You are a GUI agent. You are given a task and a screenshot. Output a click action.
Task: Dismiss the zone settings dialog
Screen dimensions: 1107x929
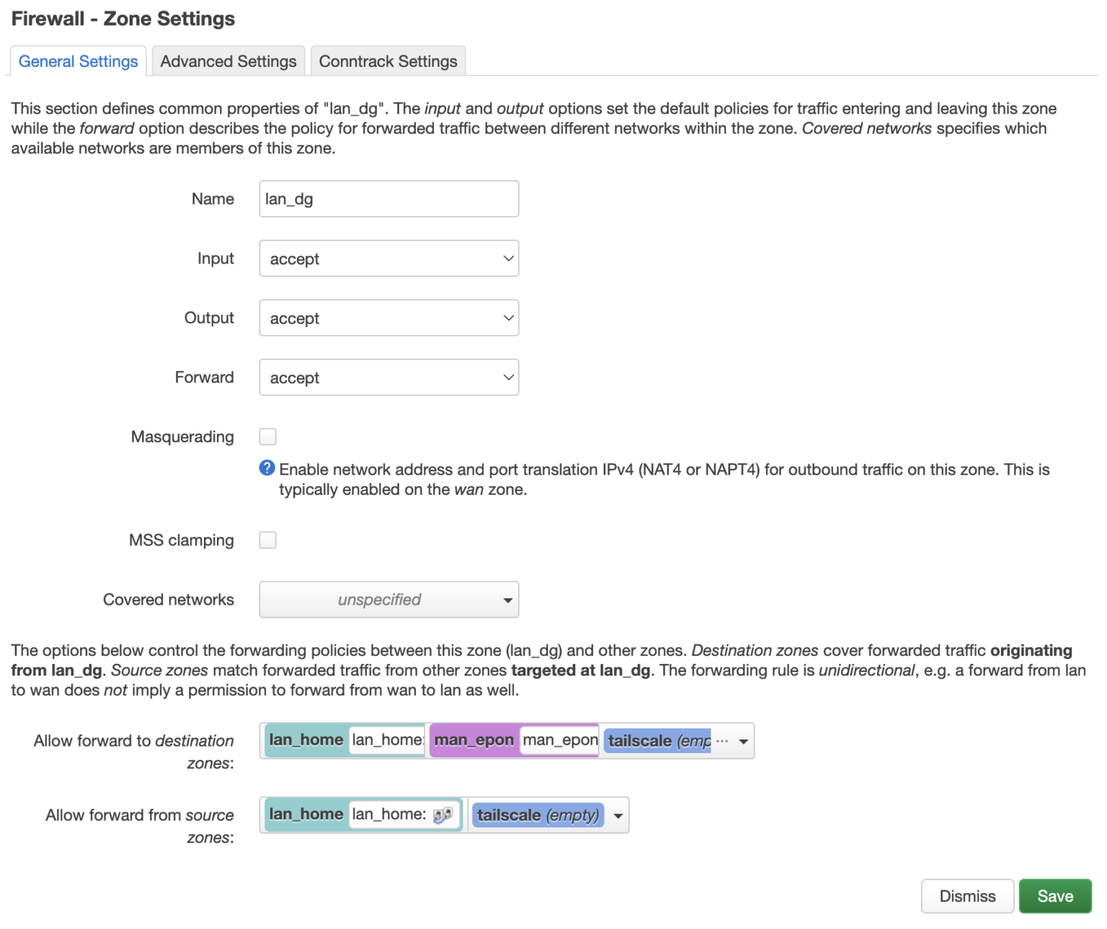tap(966, 896)
